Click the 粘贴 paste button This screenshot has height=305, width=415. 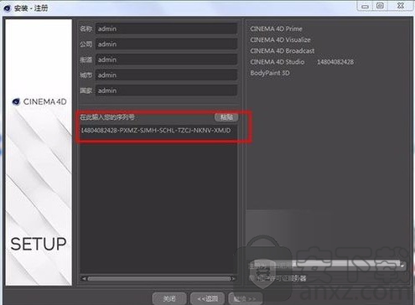click(x=226, y=117)
